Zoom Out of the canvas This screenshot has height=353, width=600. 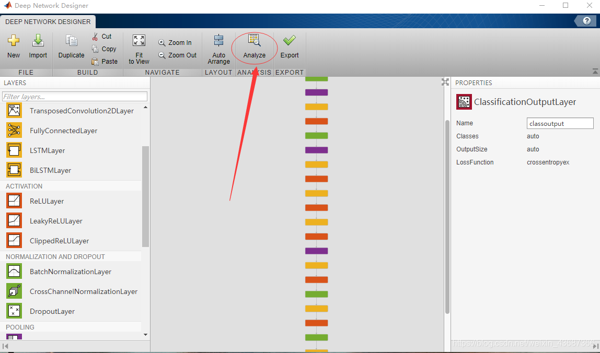click(178, 55)
